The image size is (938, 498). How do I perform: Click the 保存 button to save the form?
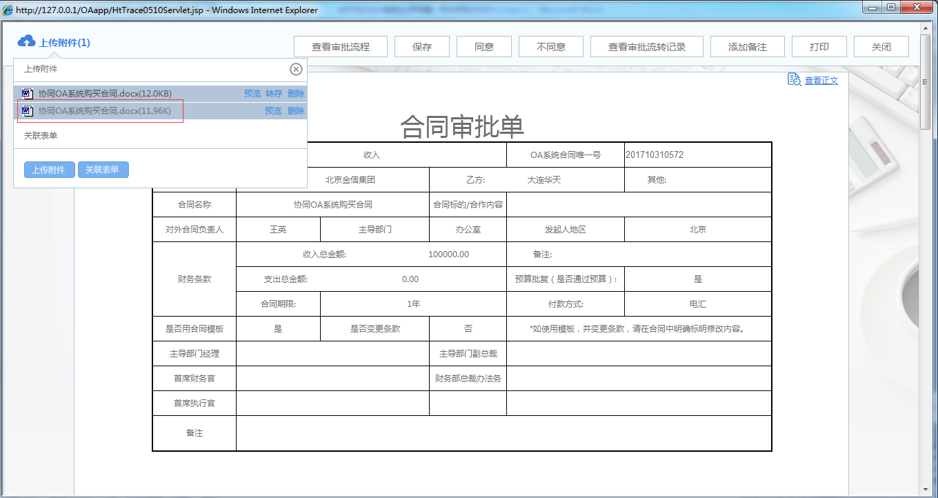421,46
